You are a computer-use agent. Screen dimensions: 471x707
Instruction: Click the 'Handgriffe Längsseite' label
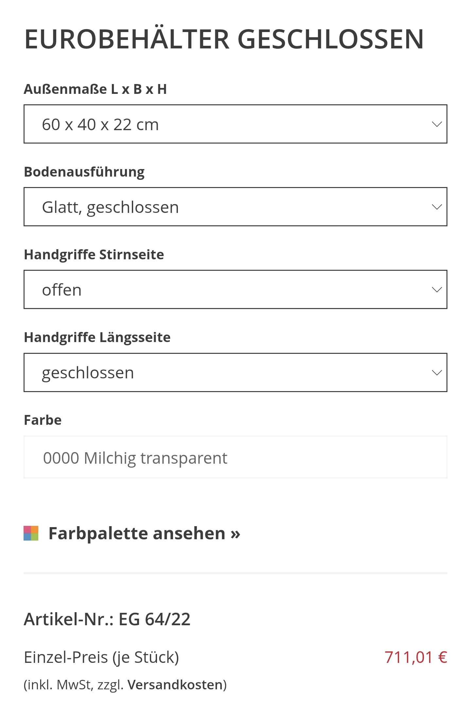tap(97, 337)
